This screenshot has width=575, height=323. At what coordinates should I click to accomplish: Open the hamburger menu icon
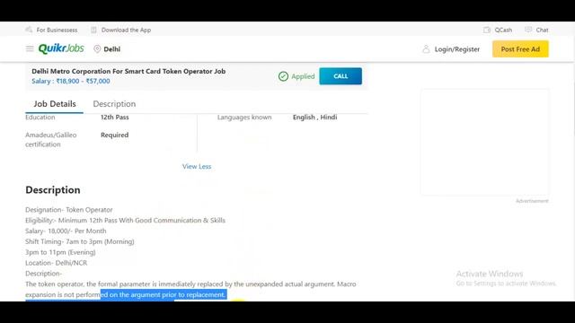[x=30, y=48]
